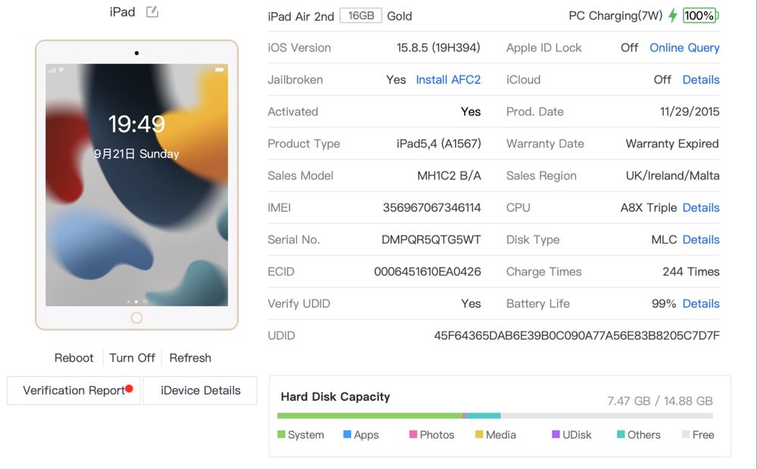Click the 100% battery indicator

(x=700, y=15)
